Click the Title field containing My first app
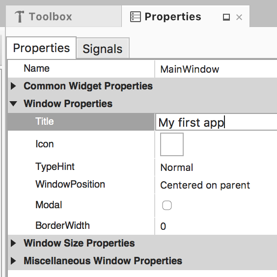The image size is (277, 277). click(216, 122)
